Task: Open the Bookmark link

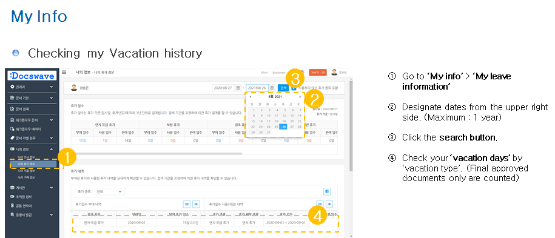Action: (279, 72)
